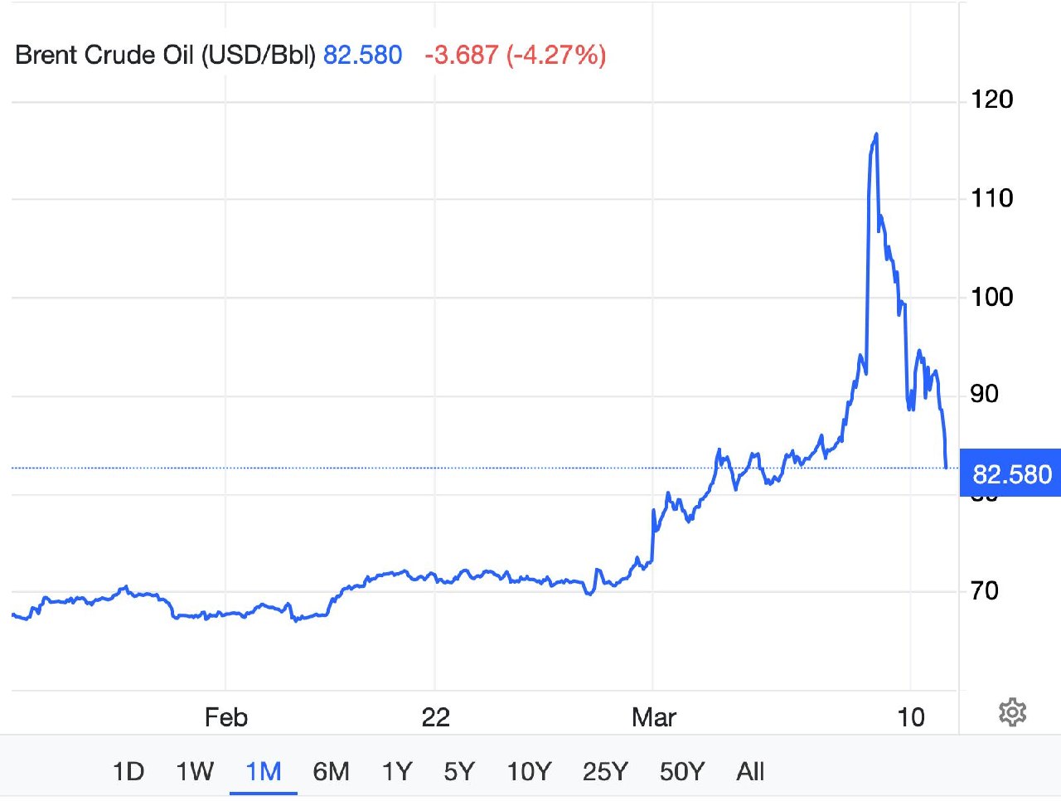Click the 10 date axis marker
The image size is (1061, 801).
coord(911,717)
